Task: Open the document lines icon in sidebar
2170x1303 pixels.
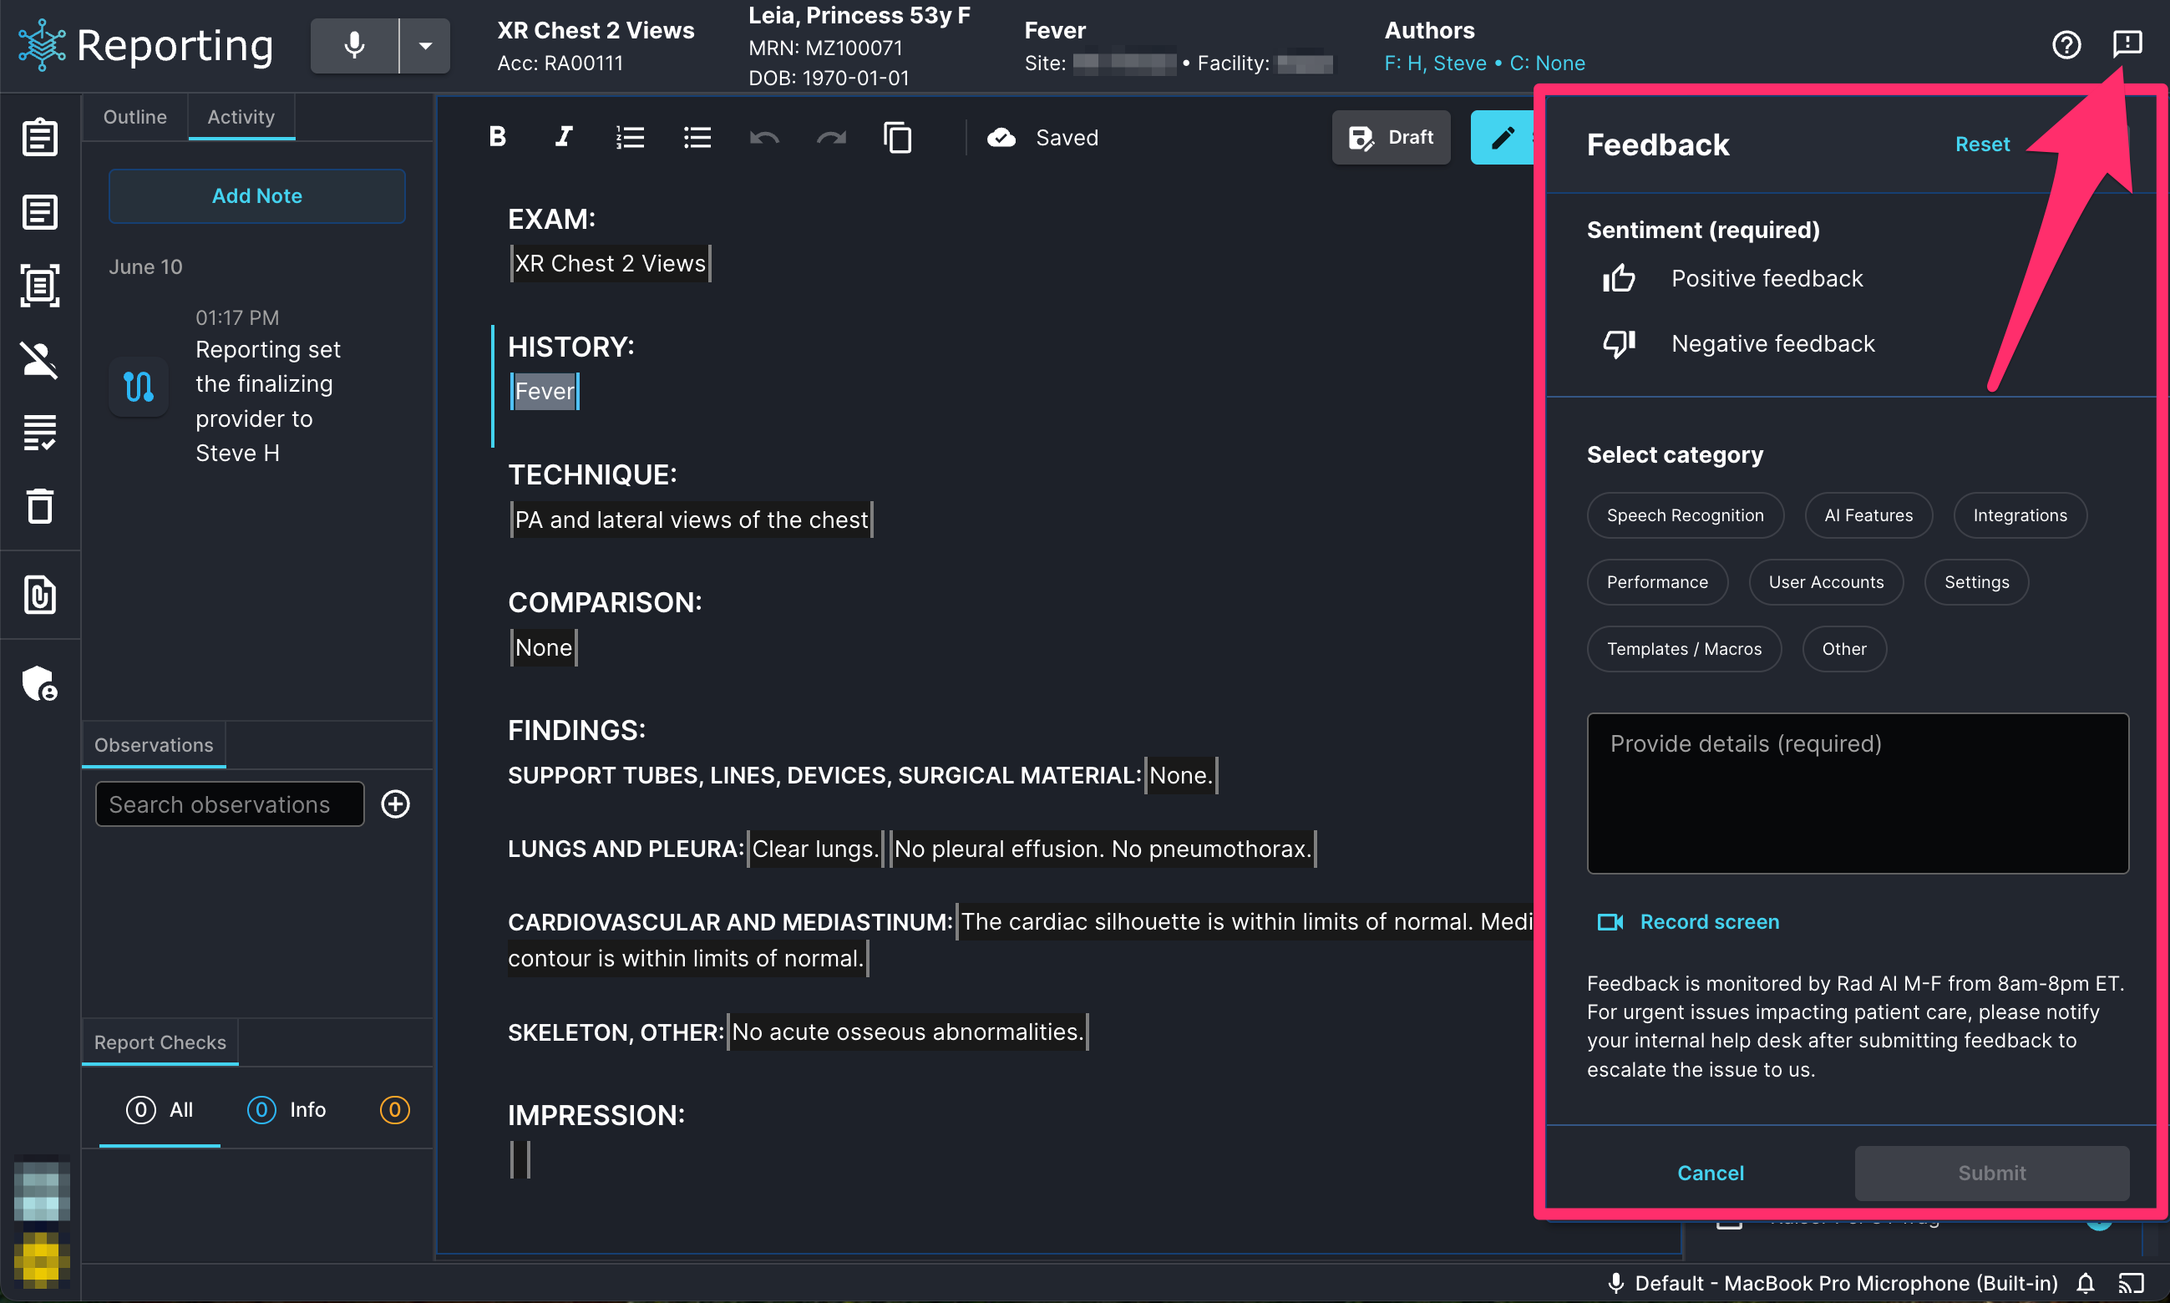Action: 40,211
